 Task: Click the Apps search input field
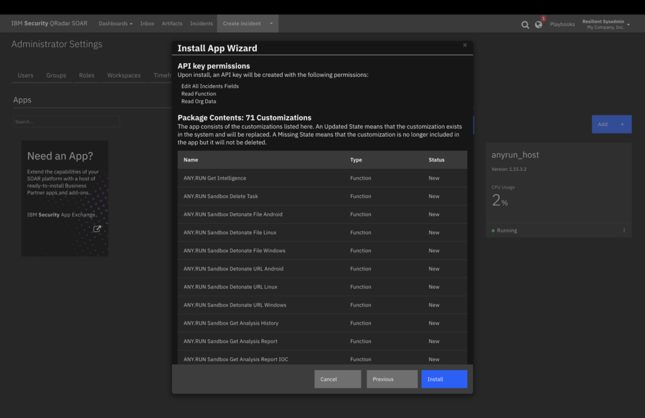(66, 122)
